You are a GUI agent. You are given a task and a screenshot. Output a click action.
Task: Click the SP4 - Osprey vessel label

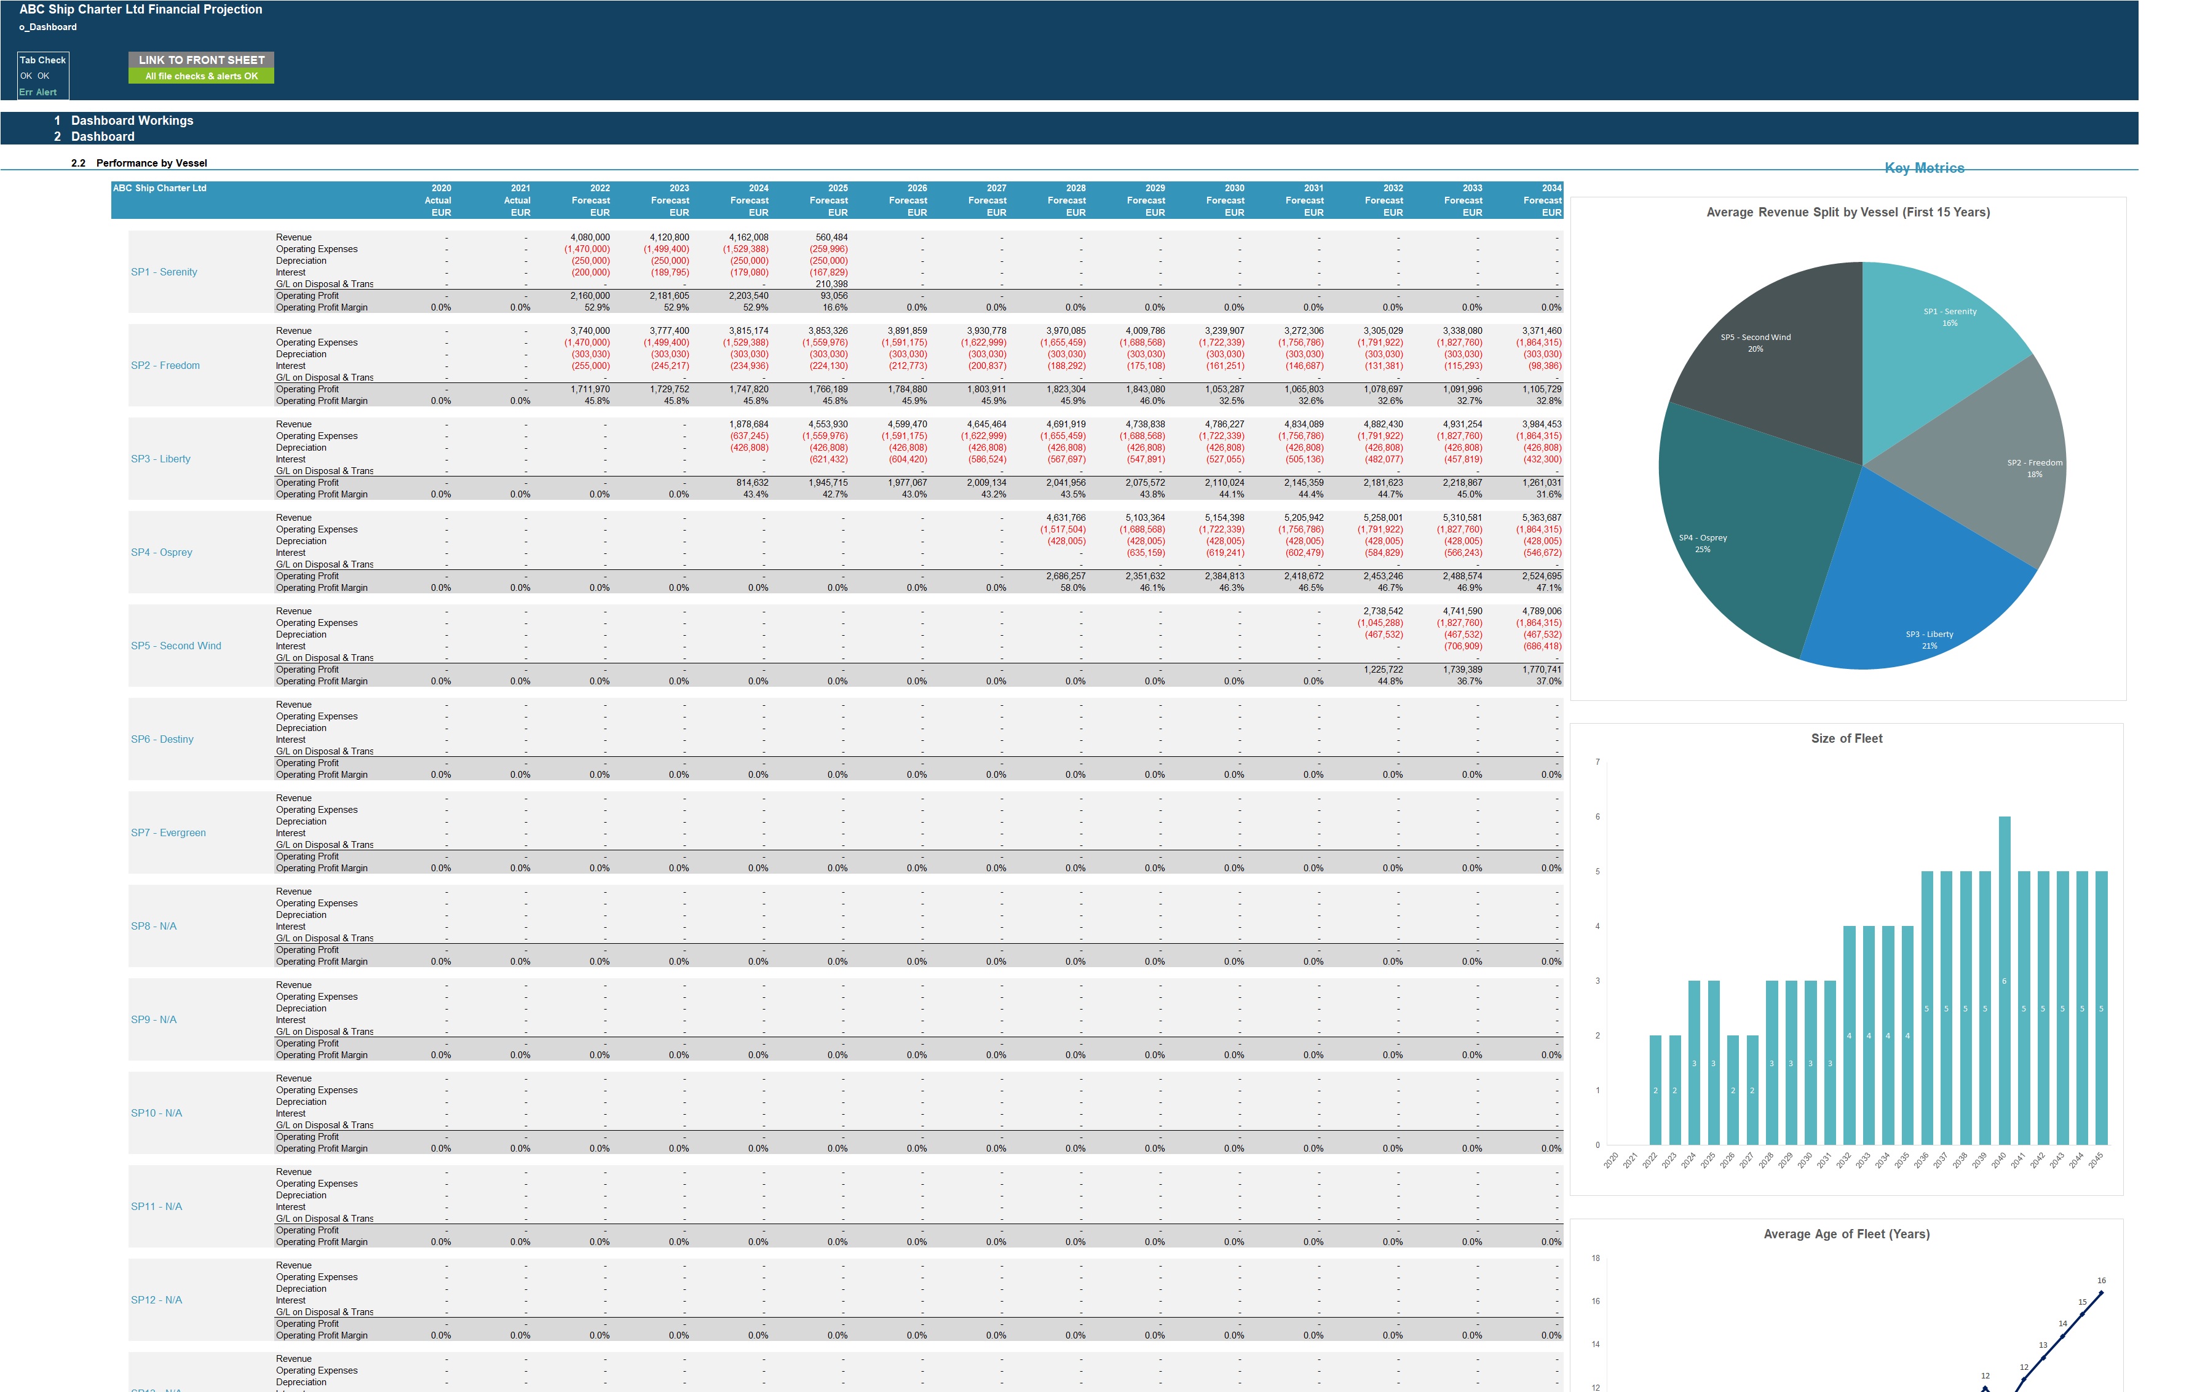pos(162,553)
